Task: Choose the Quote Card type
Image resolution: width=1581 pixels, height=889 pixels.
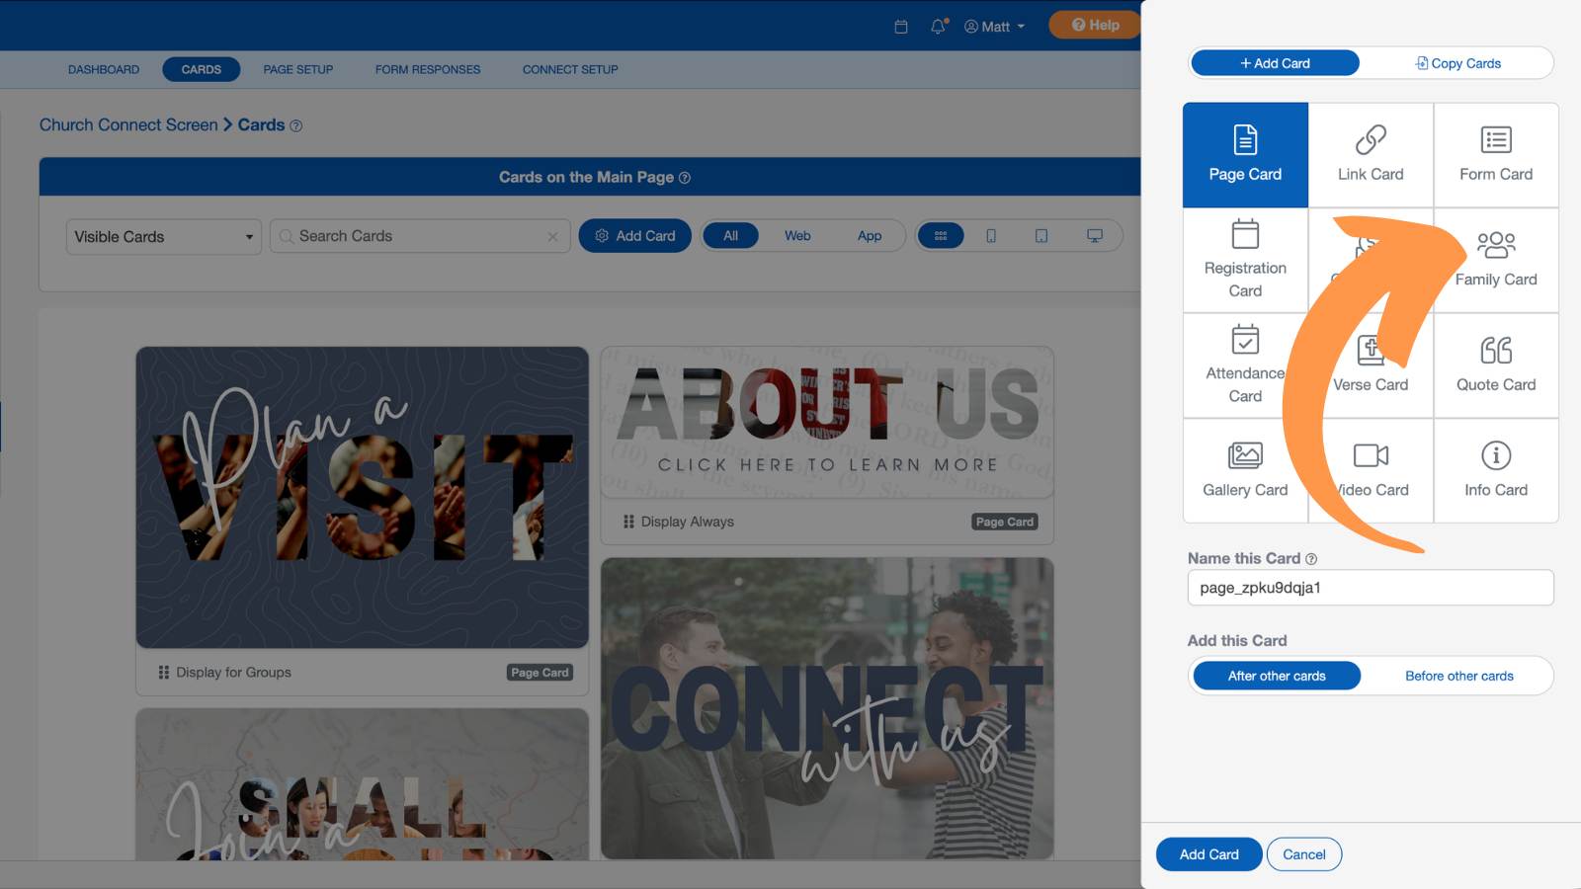Action: tap(1496, 365)
